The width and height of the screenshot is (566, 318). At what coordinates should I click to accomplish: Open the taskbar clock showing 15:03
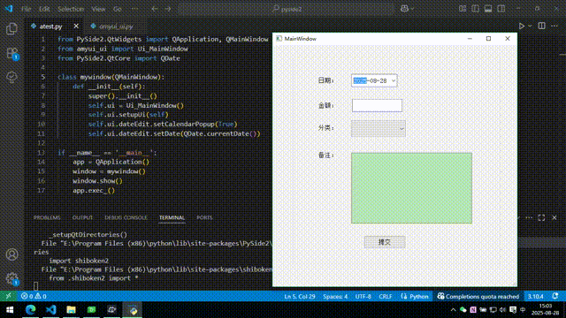tap(546, 310)
